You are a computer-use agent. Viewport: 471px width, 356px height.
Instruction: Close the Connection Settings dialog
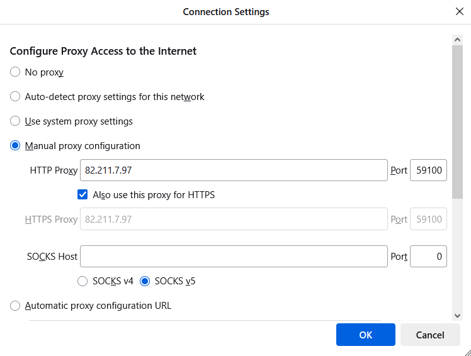click(x=459, y=11)
